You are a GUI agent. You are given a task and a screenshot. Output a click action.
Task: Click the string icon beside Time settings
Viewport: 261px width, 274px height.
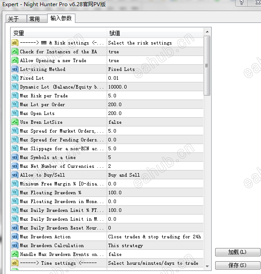[15, 263]
